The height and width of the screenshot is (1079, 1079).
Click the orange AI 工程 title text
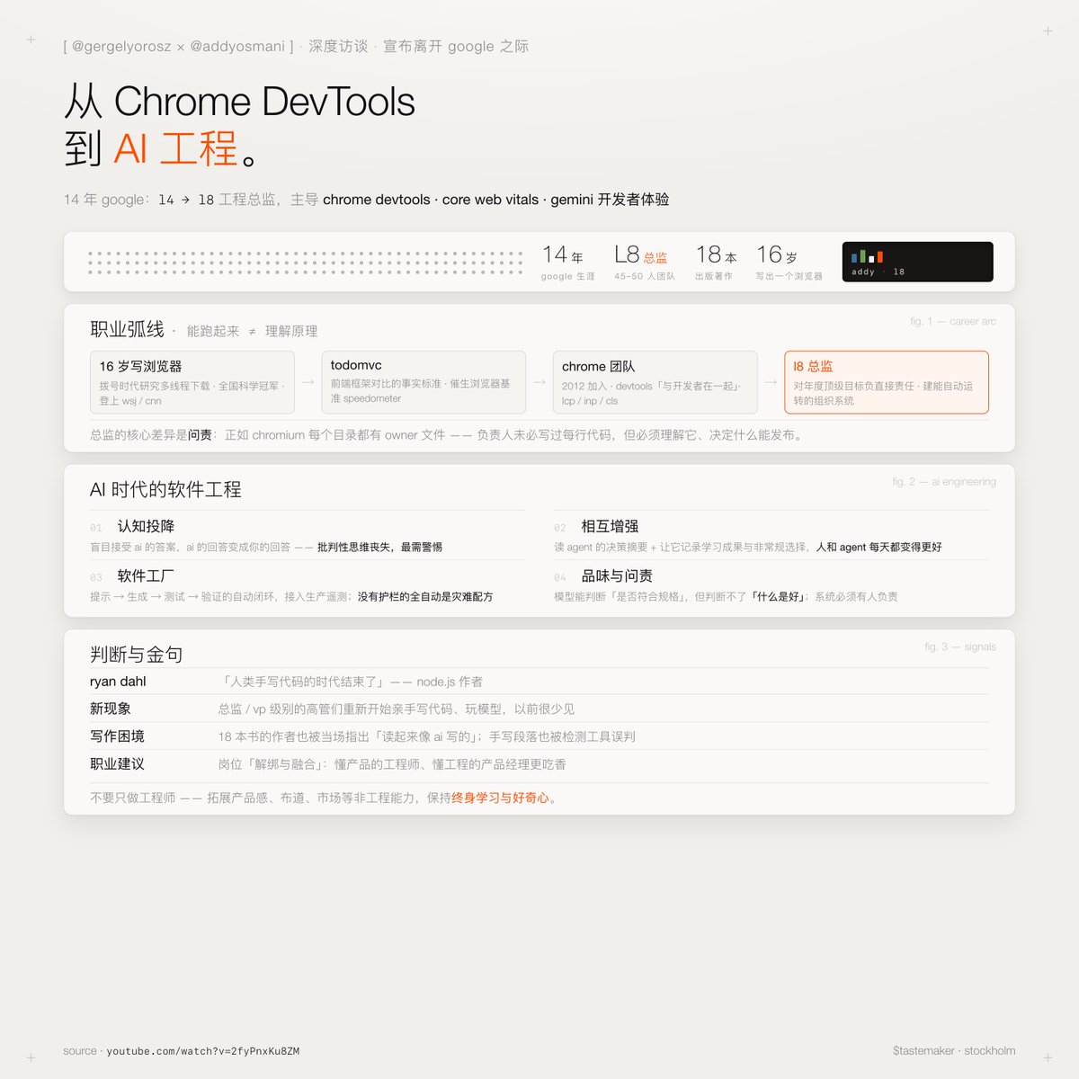(x=175, y=148)
